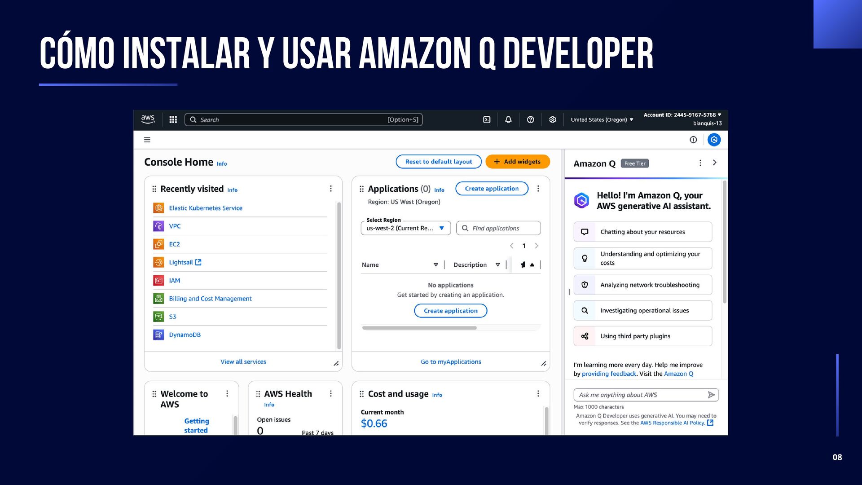Click the Add widgets button
The width and height of the screenshot is (862, 485).
[517, 162]
